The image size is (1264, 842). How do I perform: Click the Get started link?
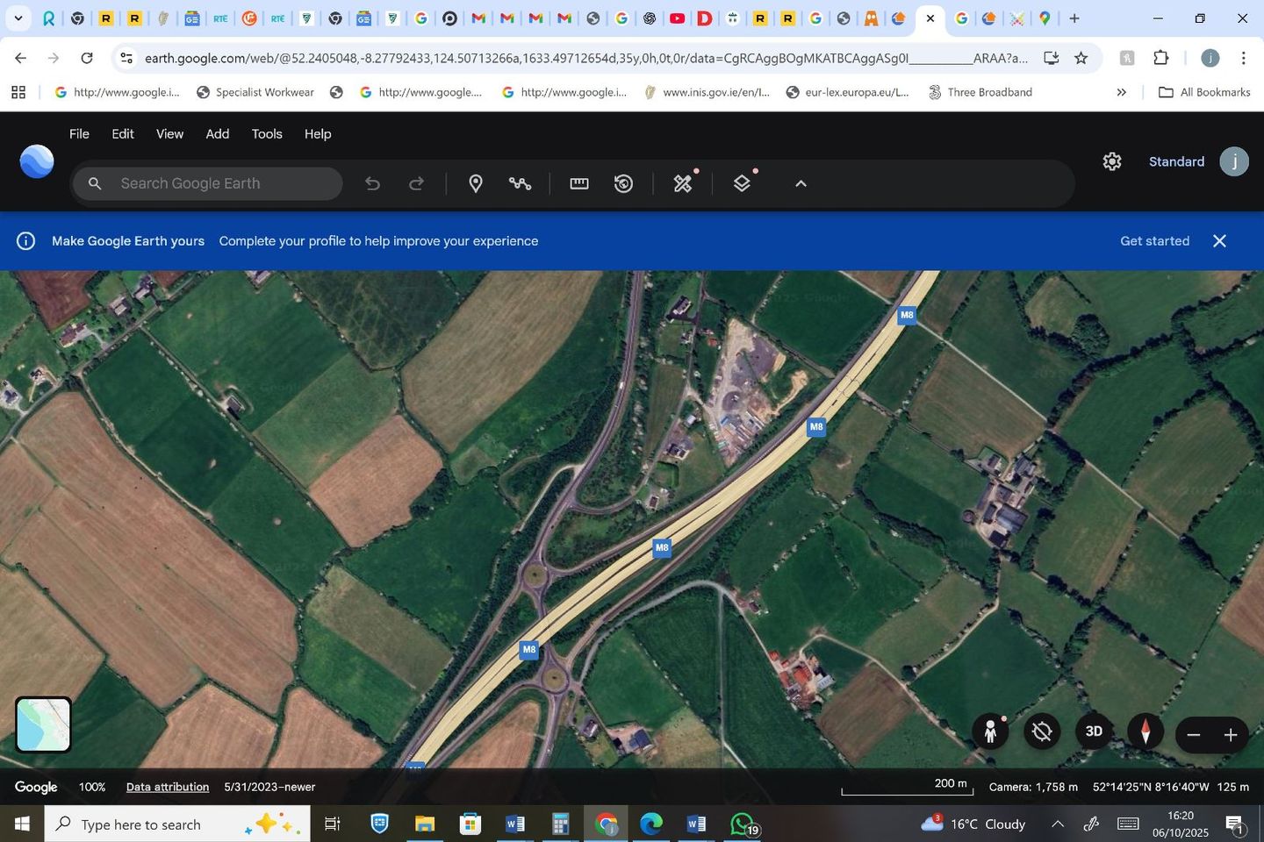(1154, 241)
